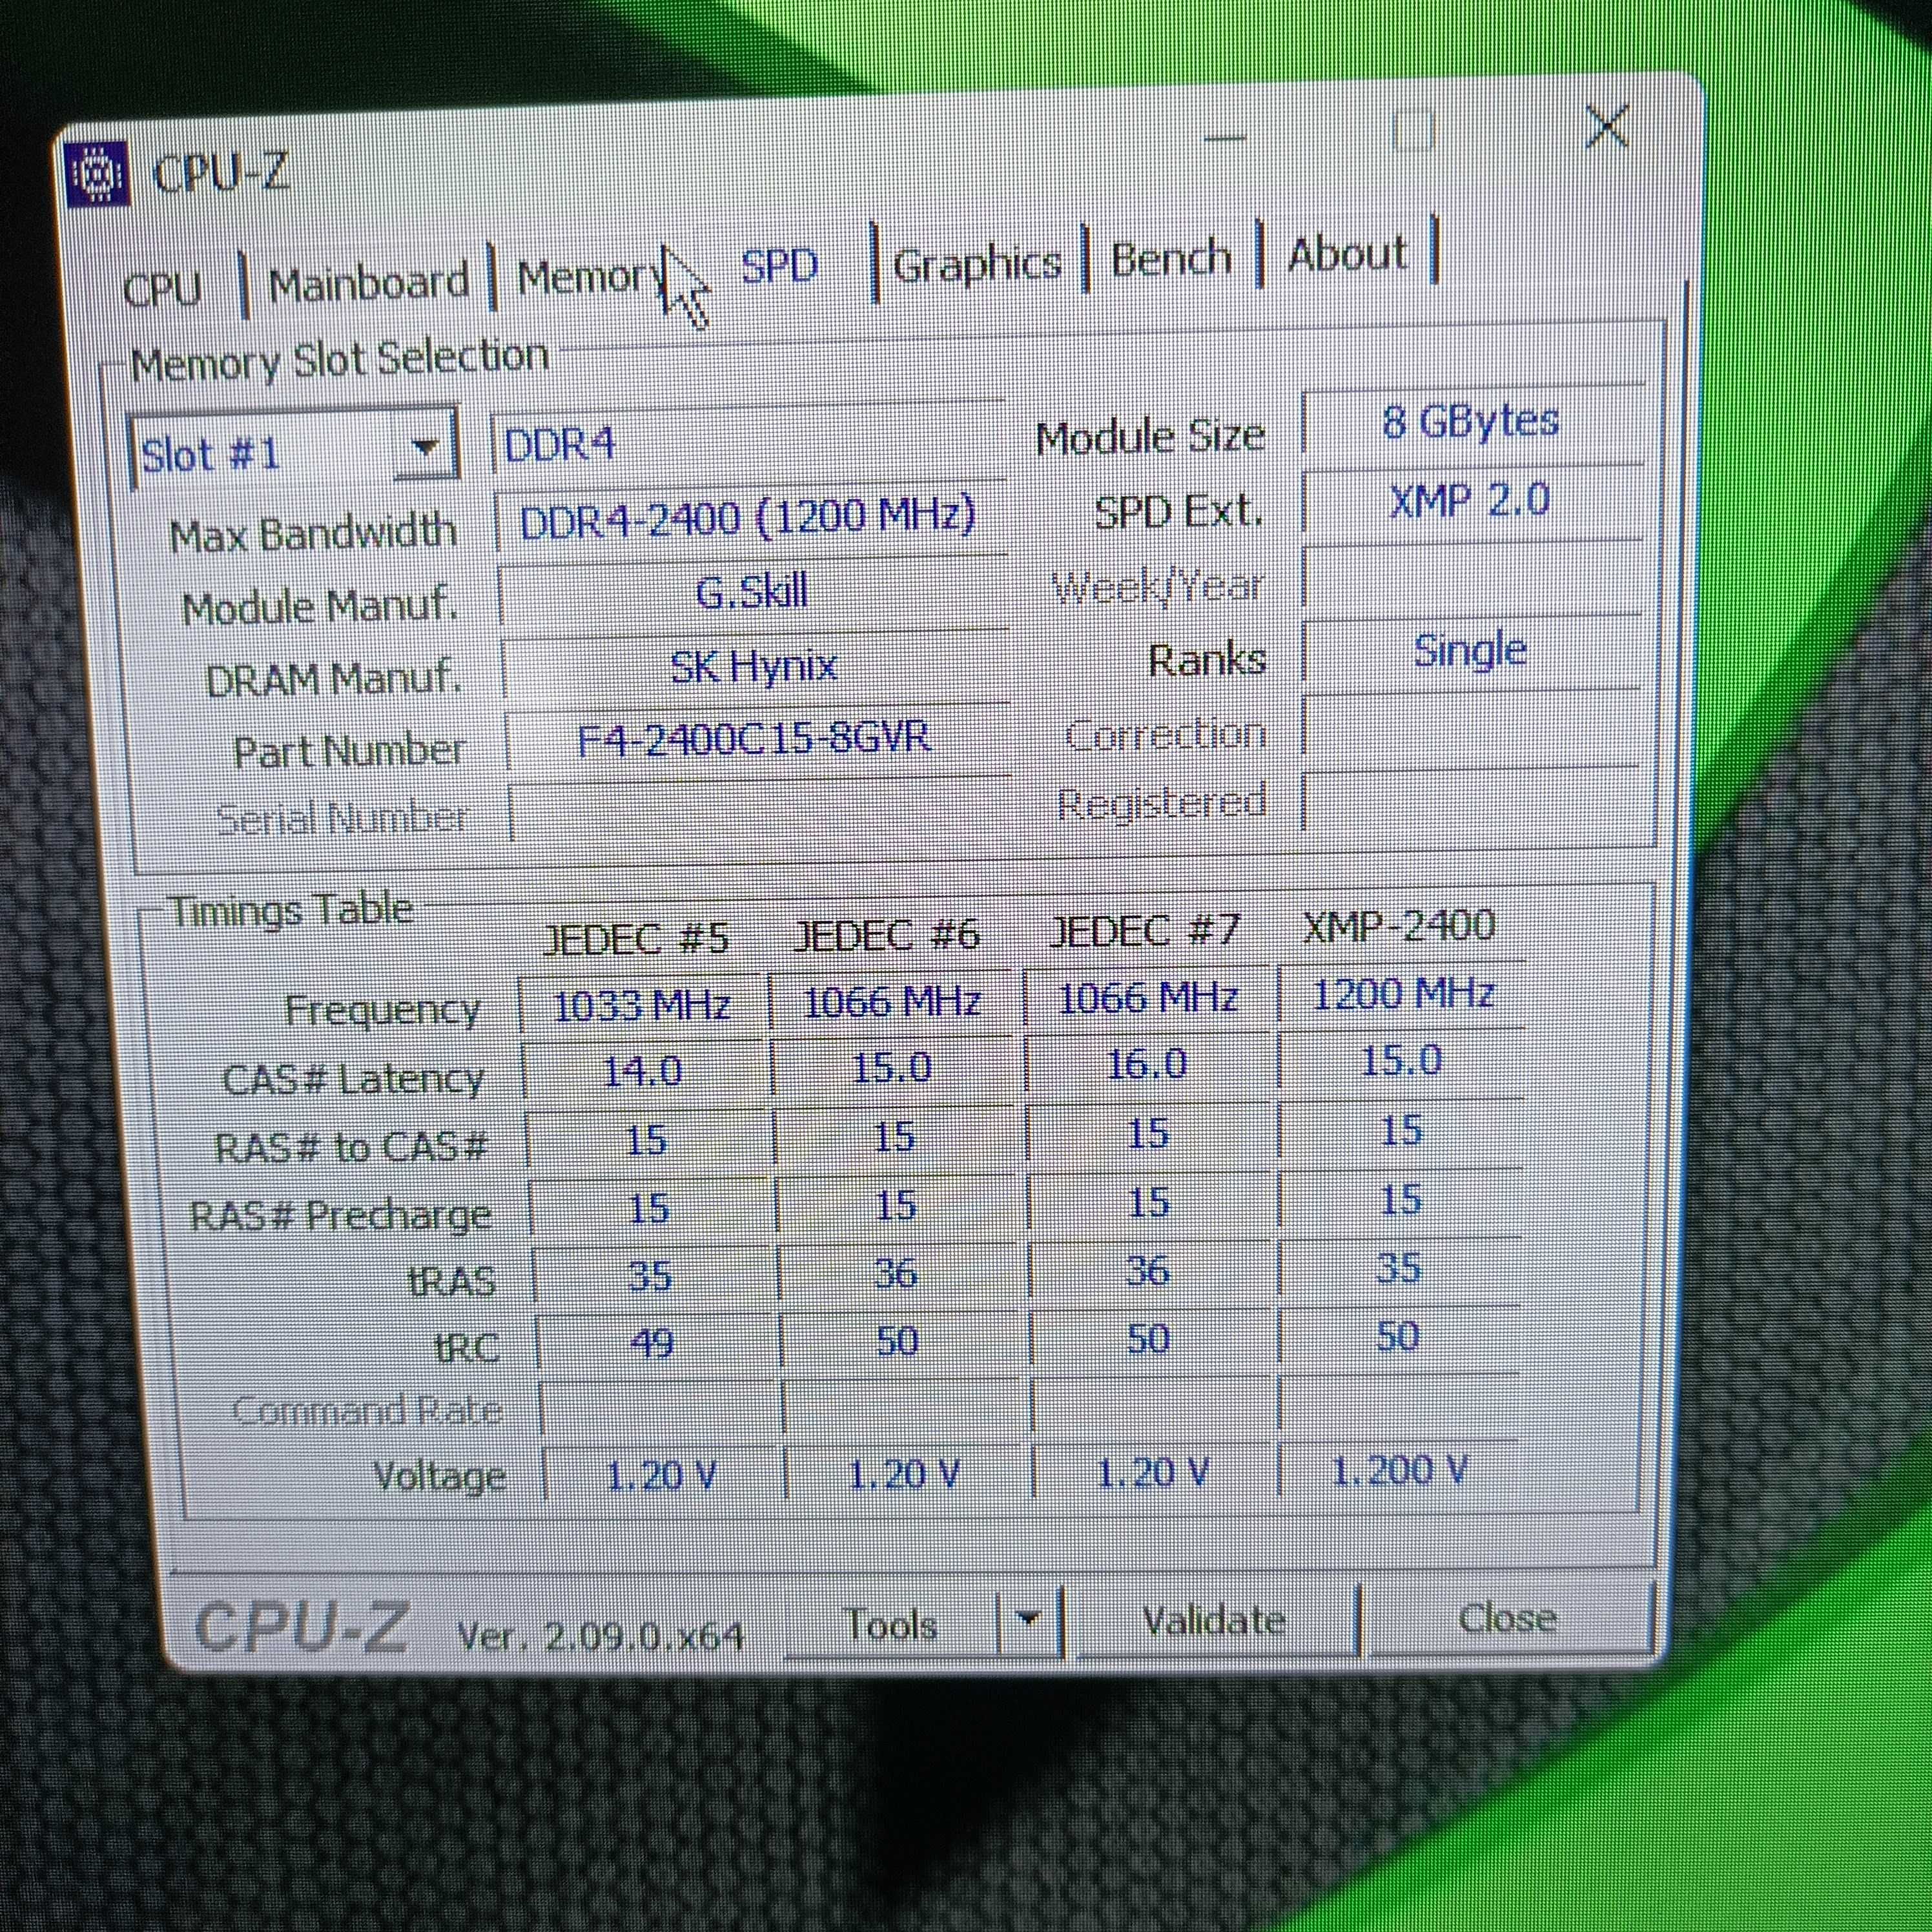The image size is (1932, 1932).
Task: Click the JEDEC #6 1066 MHz frequency cell
Action: 893,1001
